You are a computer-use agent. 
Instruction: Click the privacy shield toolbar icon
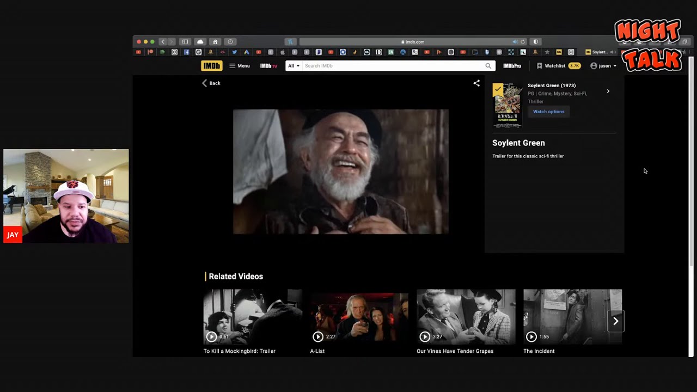(535, 42)
